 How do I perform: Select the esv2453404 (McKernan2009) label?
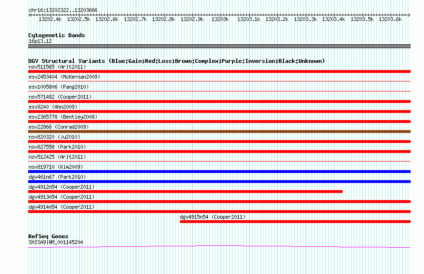[x=64, y=77]
